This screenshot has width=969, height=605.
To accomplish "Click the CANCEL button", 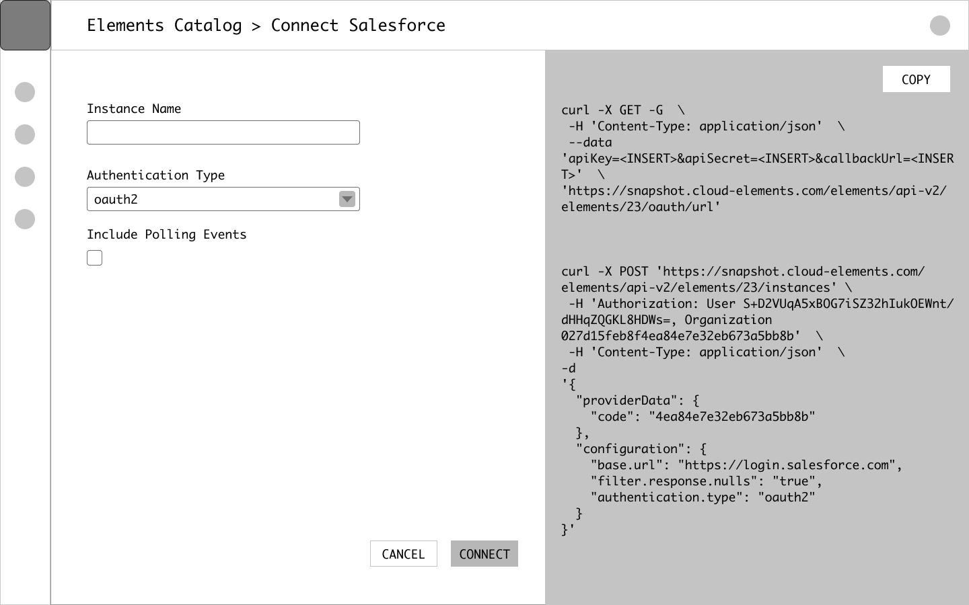I will click(404, 554).
